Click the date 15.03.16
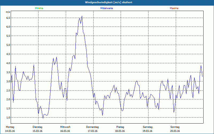 (37, 131)
